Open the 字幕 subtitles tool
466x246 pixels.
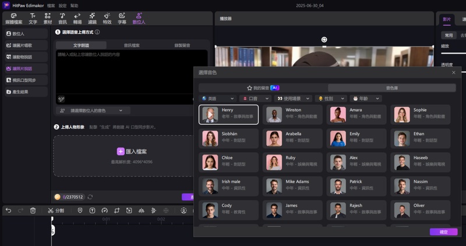pos(122,18)
